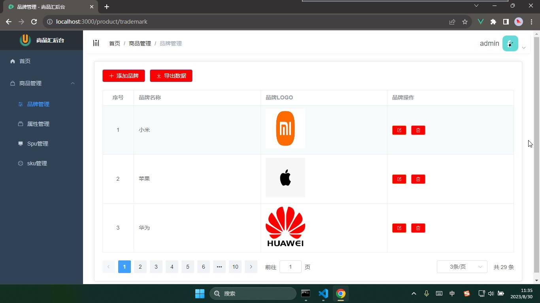Open a new Chrome tab
540x303 pixels.
point(107,7)
